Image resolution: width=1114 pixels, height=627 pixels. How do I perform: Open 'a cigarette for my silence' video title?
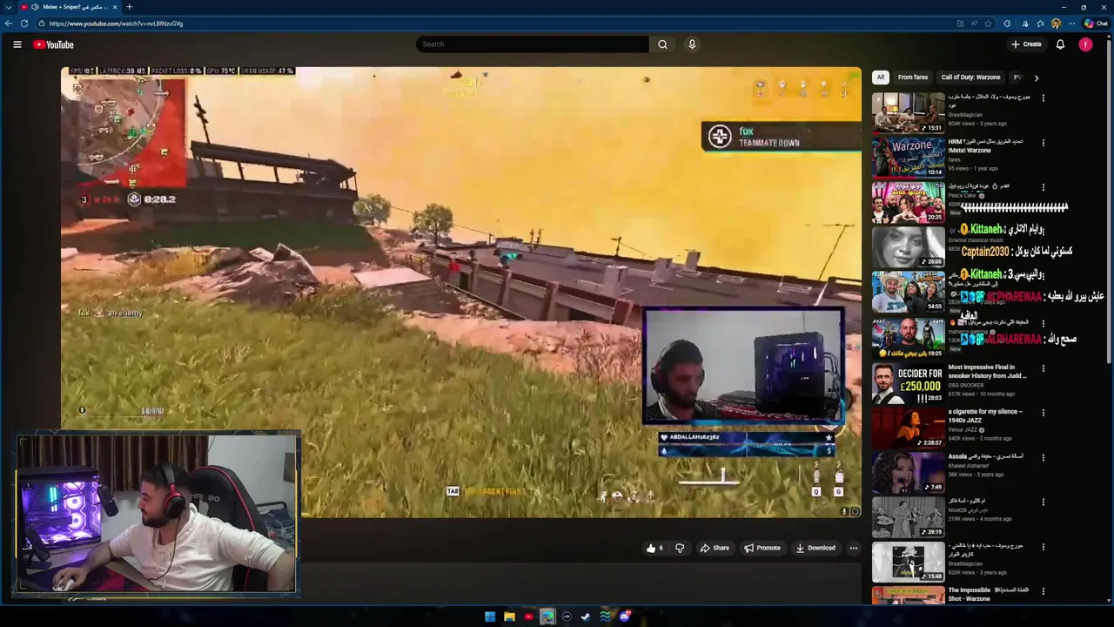tap(985, 415)
